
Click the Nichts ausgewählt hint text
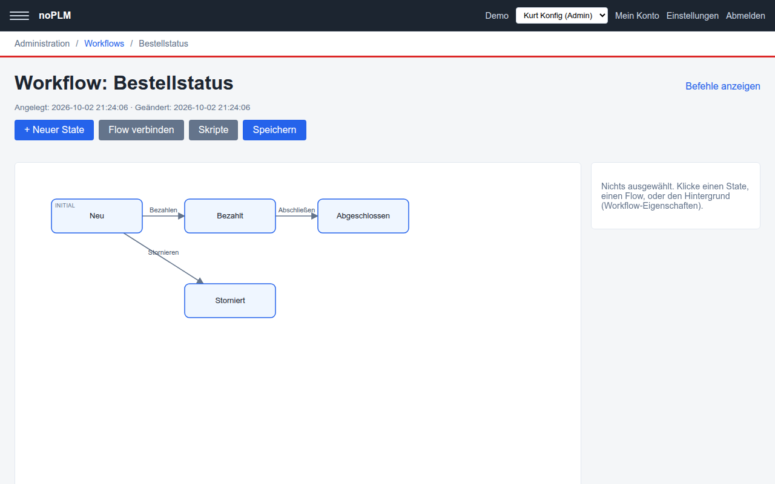click(675, 196)
